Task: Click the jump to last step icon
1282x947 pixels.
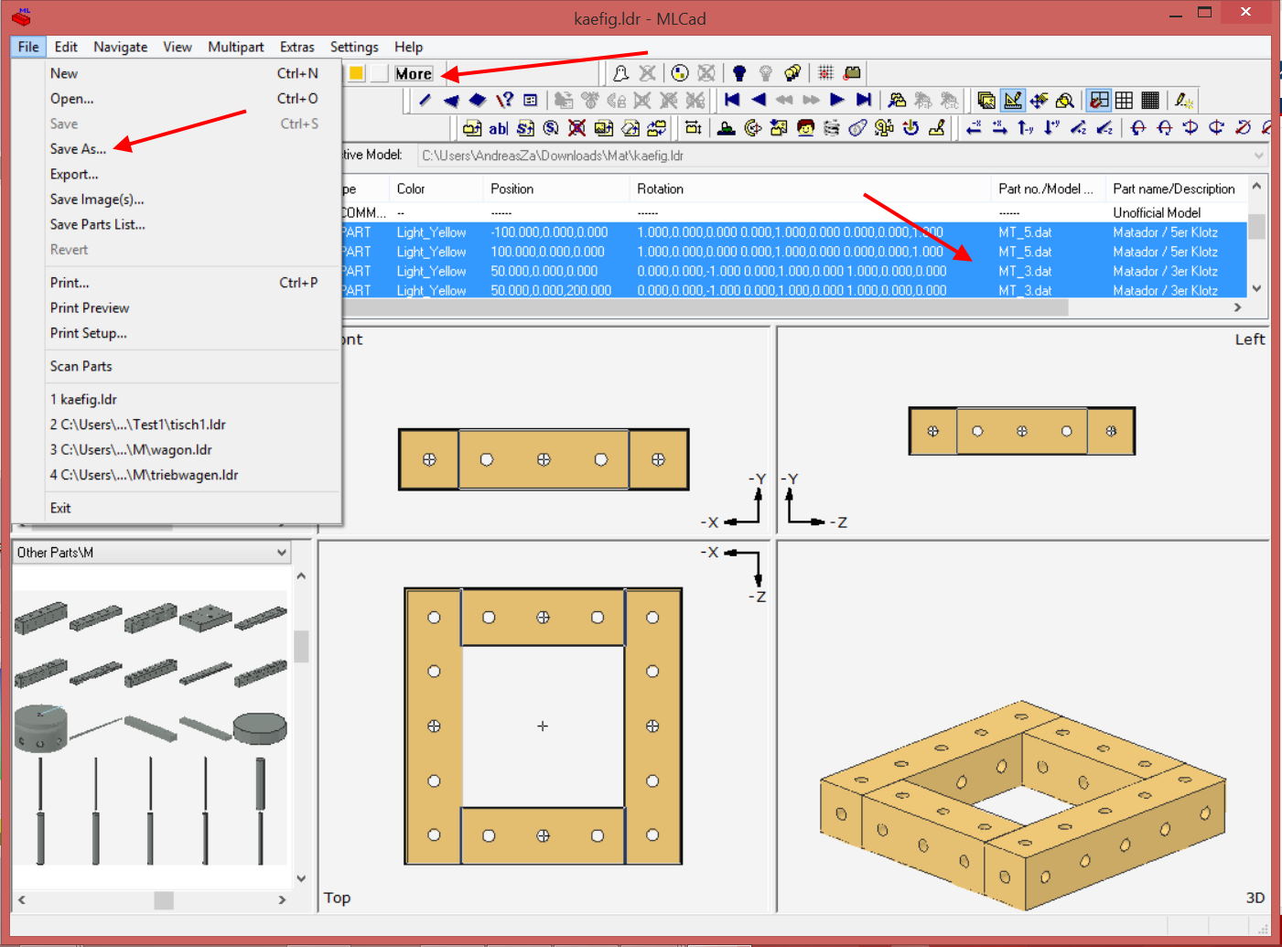Action: point(864,101)
